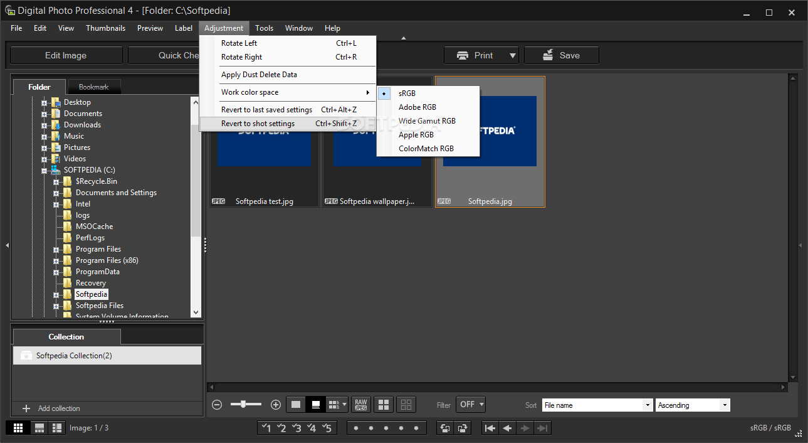The height and width of the screenshot is (443, 808).
Task: Click the Save button
Action: point(562,55)
